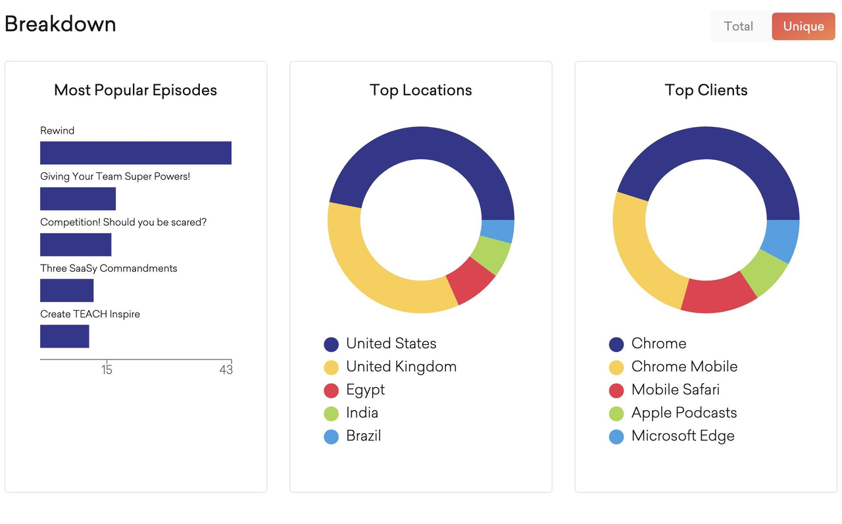
Task: Click the United States legend color dot
Action: coord(331,344)
